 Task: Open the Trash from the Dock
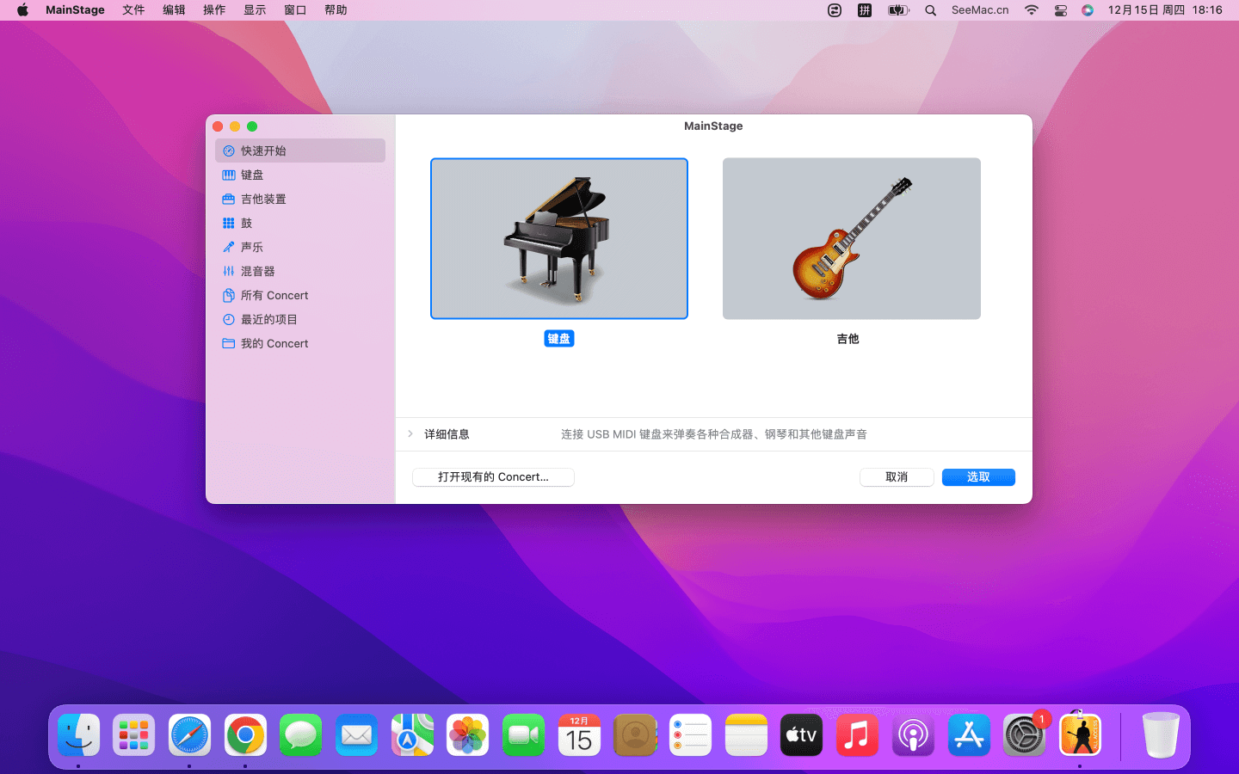point(1161,735)
